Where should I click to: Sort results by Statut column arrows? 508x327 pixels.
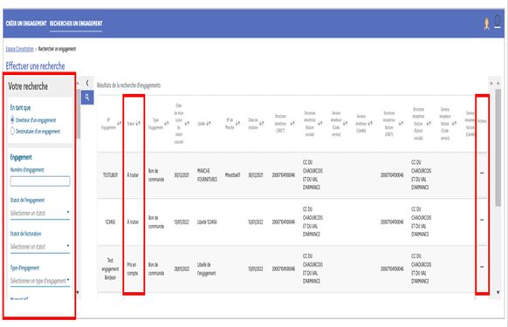[x=138, y=123]
